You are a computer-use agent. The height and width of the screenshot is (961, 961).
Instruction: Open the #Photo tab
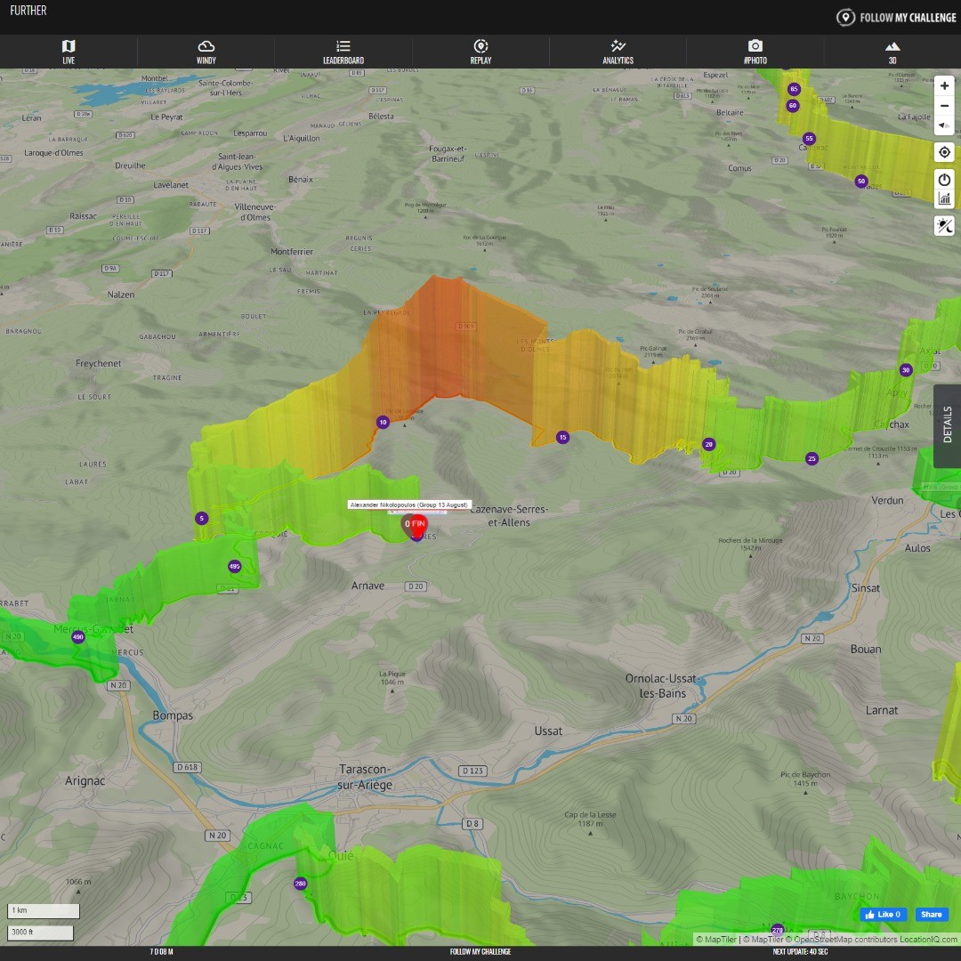(755, 52)
